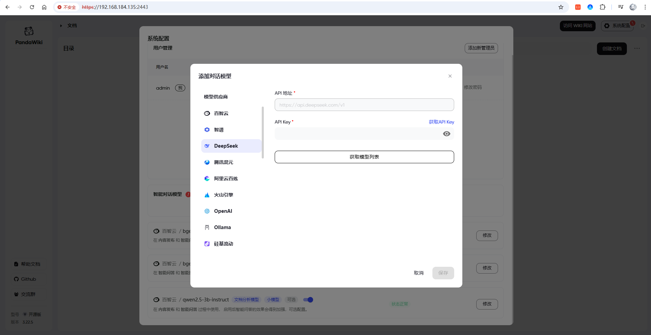The height and width of the screenshot is (335, 651).
Task: Open the 获取API Key link
Action: (x=441, y=122)
